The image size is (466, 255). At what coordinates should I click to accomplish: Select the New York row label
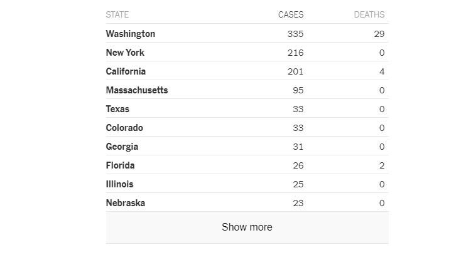coord(125,53)
